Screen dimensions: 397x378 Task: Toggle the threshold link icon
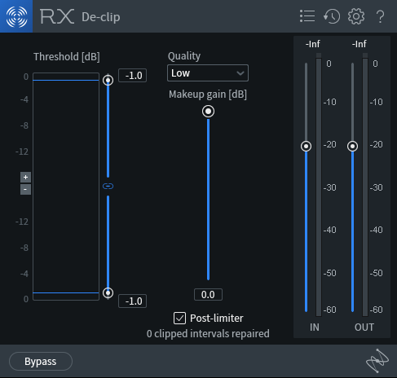(108, 186)
